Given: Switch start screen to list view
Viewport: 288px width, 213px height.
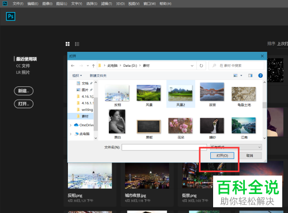Looking at the screenshot, I should point(77,44).
